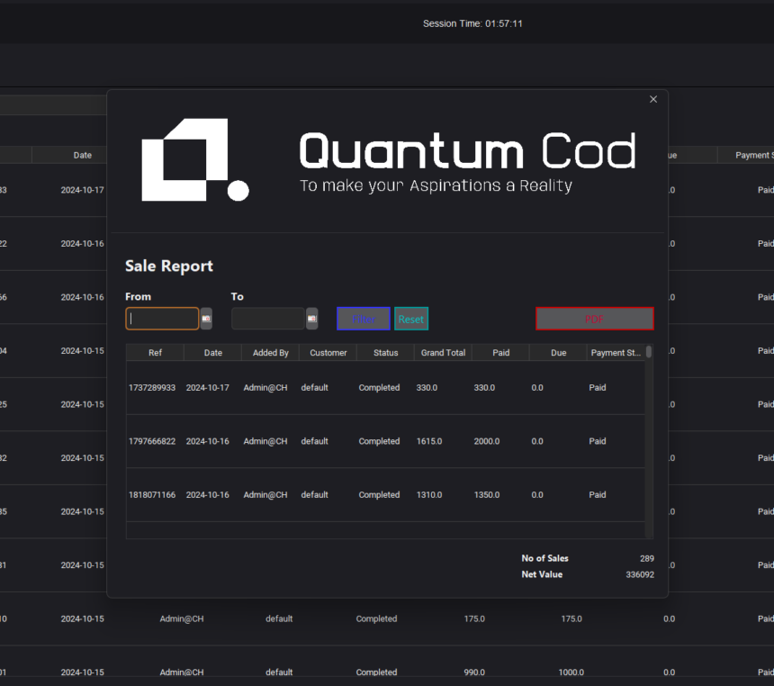Click the Filter button

click(364, 319)
